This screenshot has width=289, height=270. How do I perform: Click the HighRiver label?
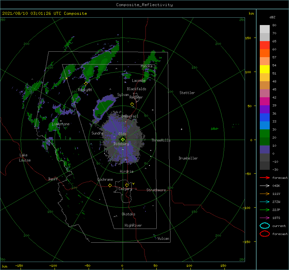click(x=133, y=225)
